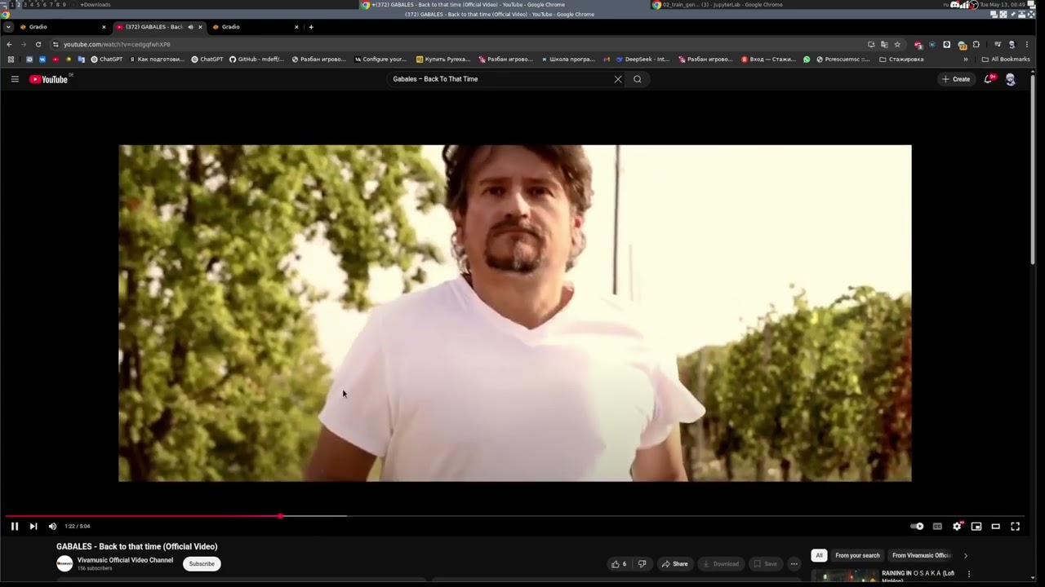Open the YouTube guide hamburger menu
This screenshot has height=587, width=1045.
pos(15,79)
